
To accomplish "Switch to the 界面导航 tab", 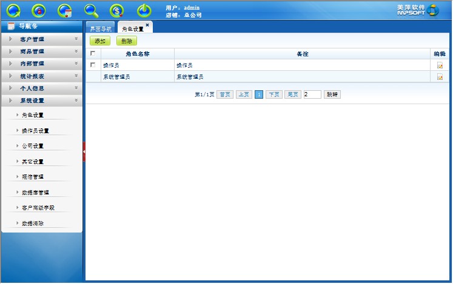I will (100, 28).
